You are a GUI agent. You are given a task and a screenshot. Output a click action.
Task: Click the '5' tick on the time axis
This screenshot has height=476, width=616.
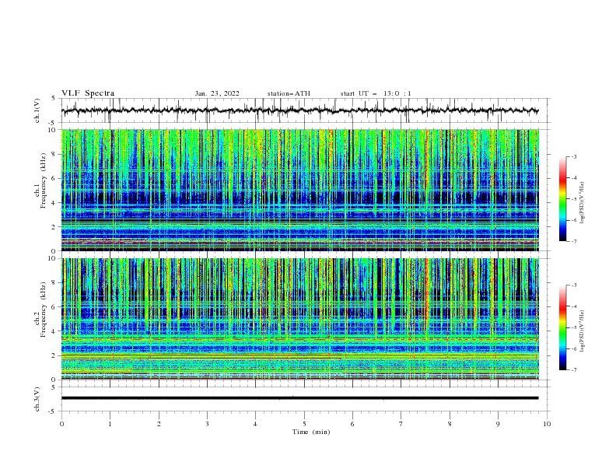[x=304, y=424]
